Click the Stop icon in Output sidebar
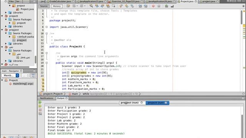Screen dimensions: 246x138 pos(40,110)
